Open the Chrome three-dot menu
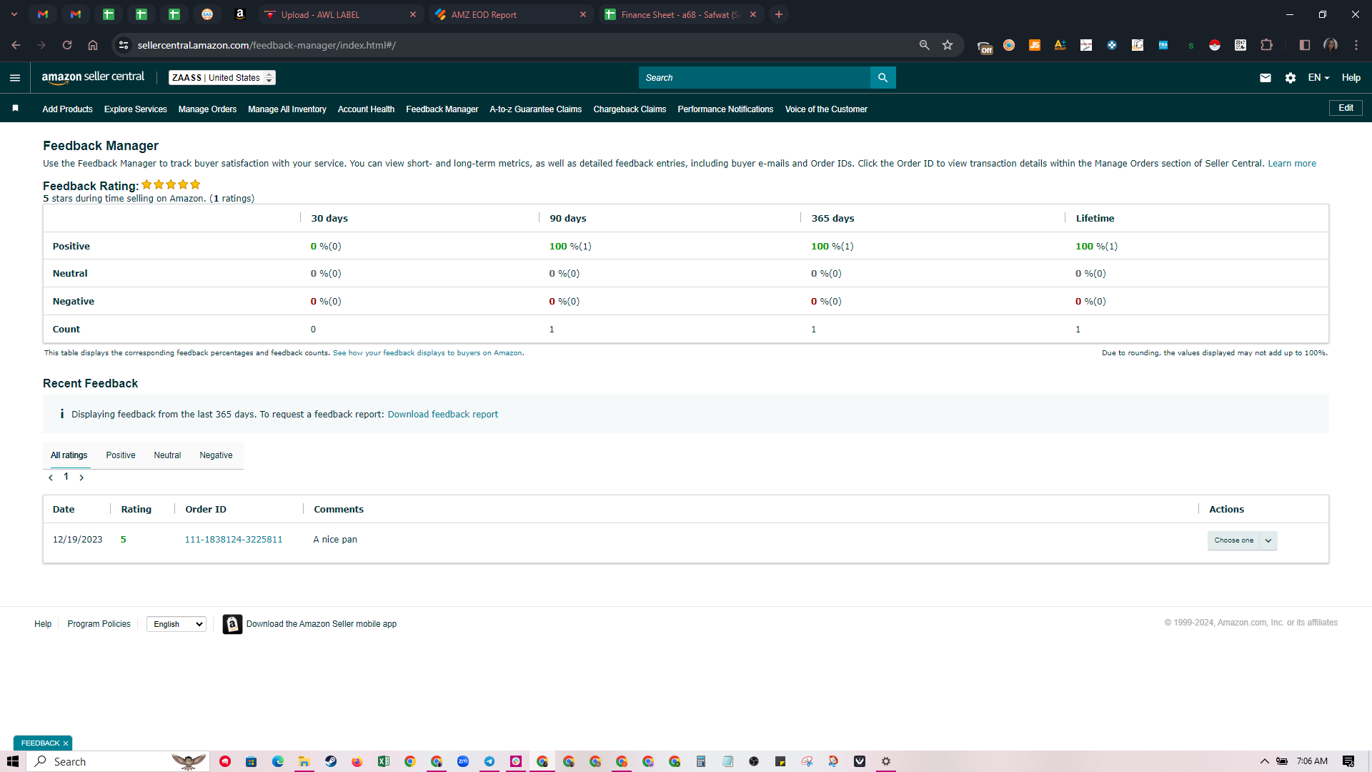Viewport: 1372px width, 772px height. pos(1356,45)
